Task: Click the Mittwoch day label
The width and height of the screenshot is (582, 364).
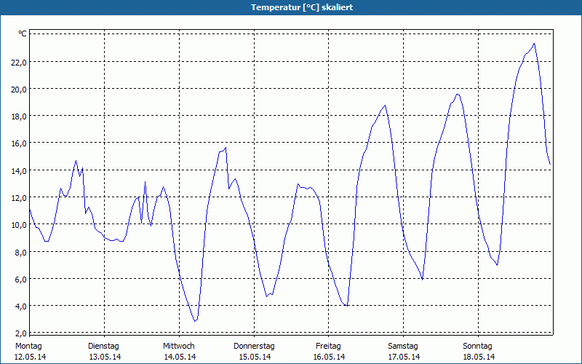Action: (179, 346)
